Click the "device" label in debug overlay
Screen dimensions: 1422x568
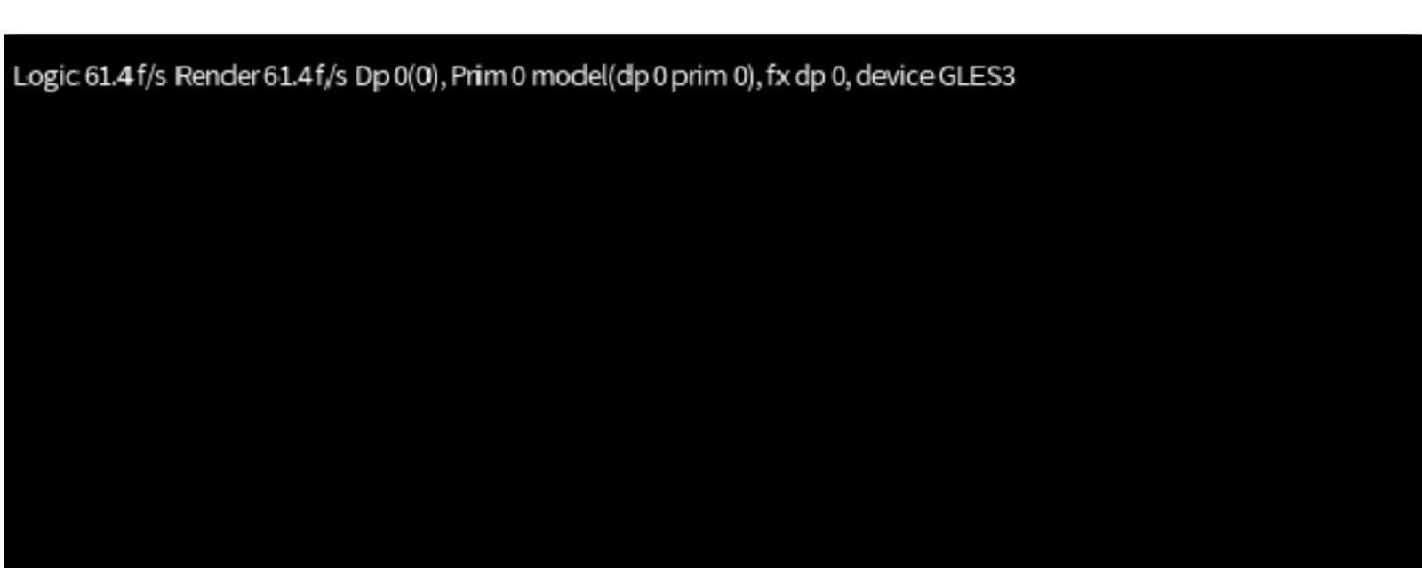click(895, 76)
